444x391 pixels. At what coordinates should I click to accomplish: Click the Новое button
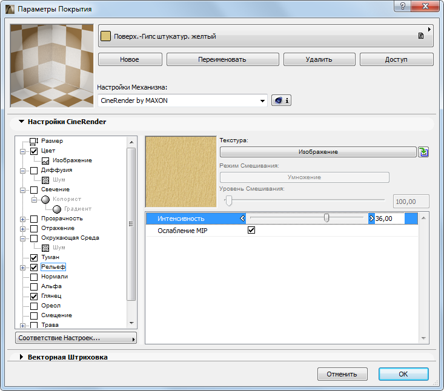pos(130,59)
